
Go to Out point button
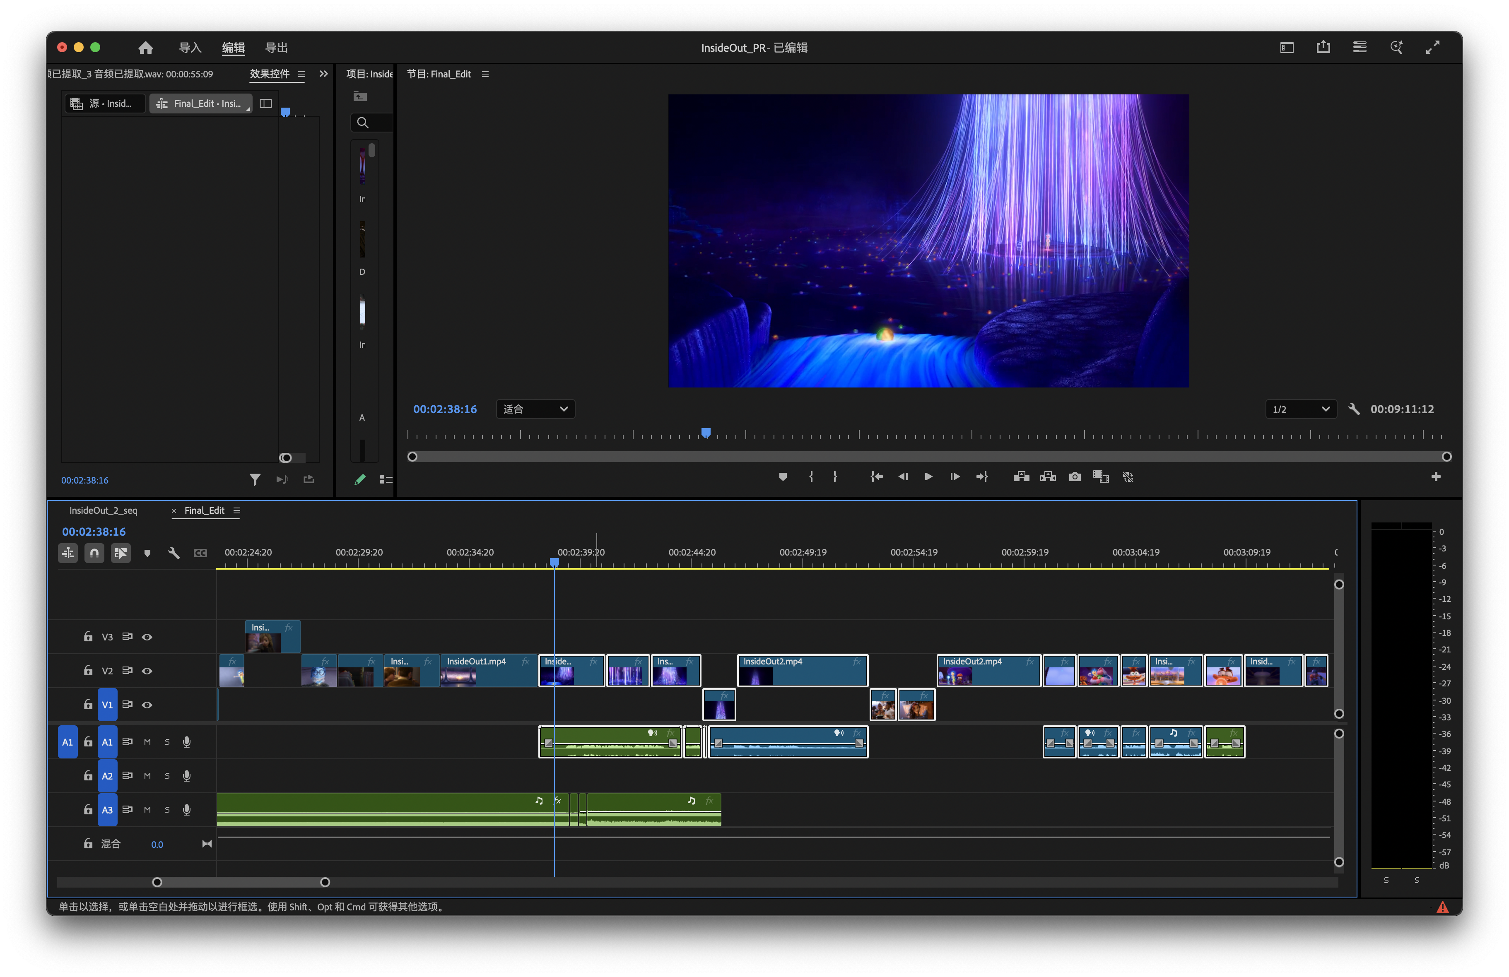click(x=981, y=477)
